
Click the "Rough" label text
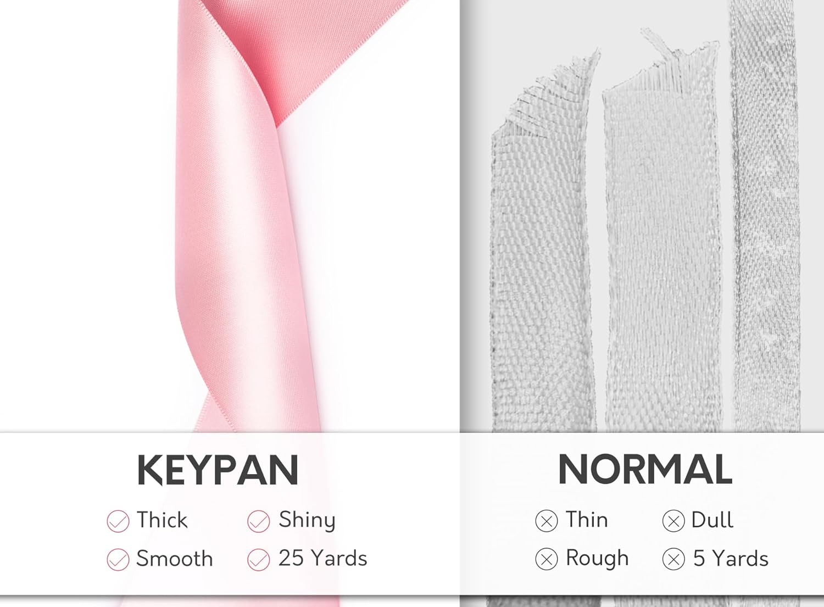tap(597, 559)
